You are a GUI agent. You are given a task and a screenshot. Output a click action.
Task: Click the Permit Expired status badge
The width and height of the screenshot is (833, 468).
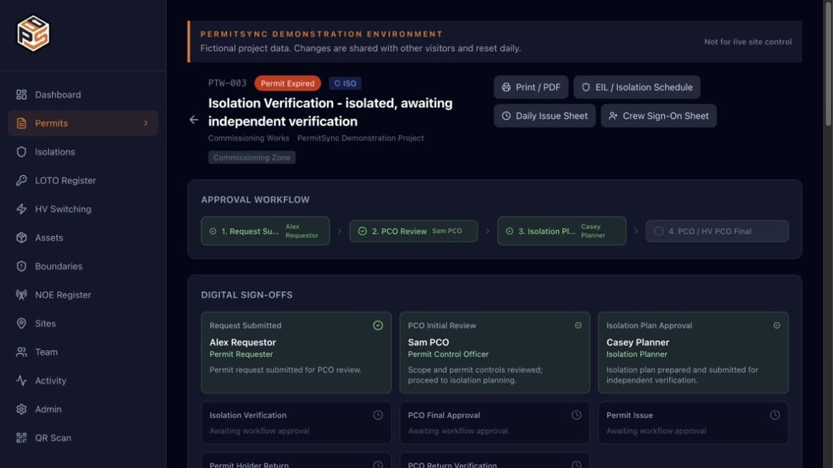[x=287, y=83]
